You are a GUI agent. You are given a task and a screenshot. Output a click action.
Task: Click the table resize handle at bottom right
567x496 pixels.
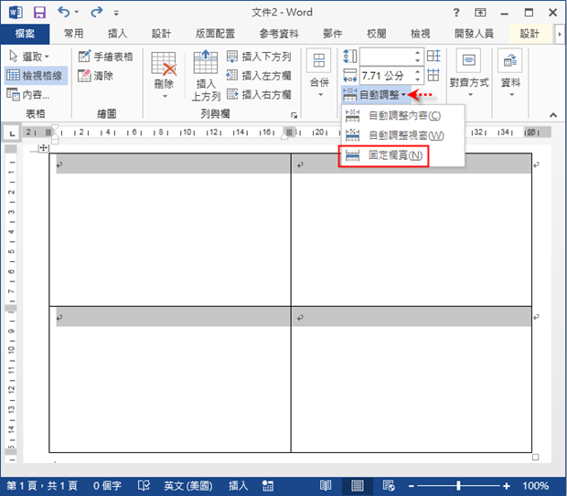(536, 458)
